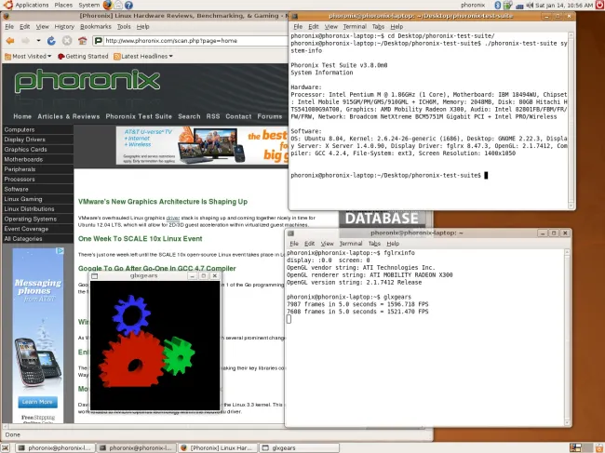Click the phoronix user name in panel
This screenshot has width=605, height=453.
[x=473, y=5]
